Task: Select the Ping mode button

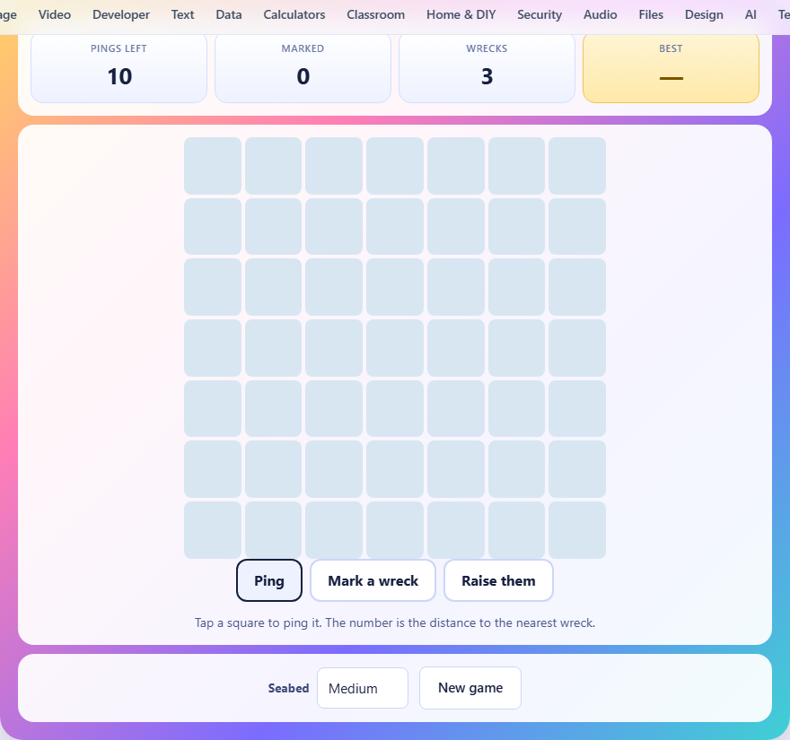Action: tap(269, 580)
